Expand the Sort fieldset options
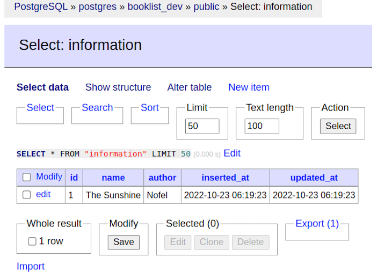 (x=149, y=108)
